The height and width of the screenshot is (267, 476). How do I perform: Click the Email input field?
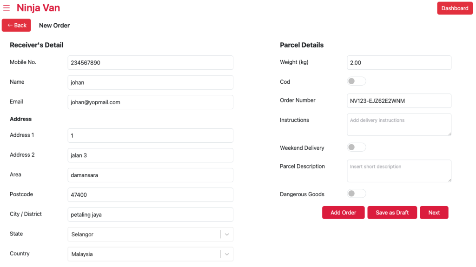point(150,102)
